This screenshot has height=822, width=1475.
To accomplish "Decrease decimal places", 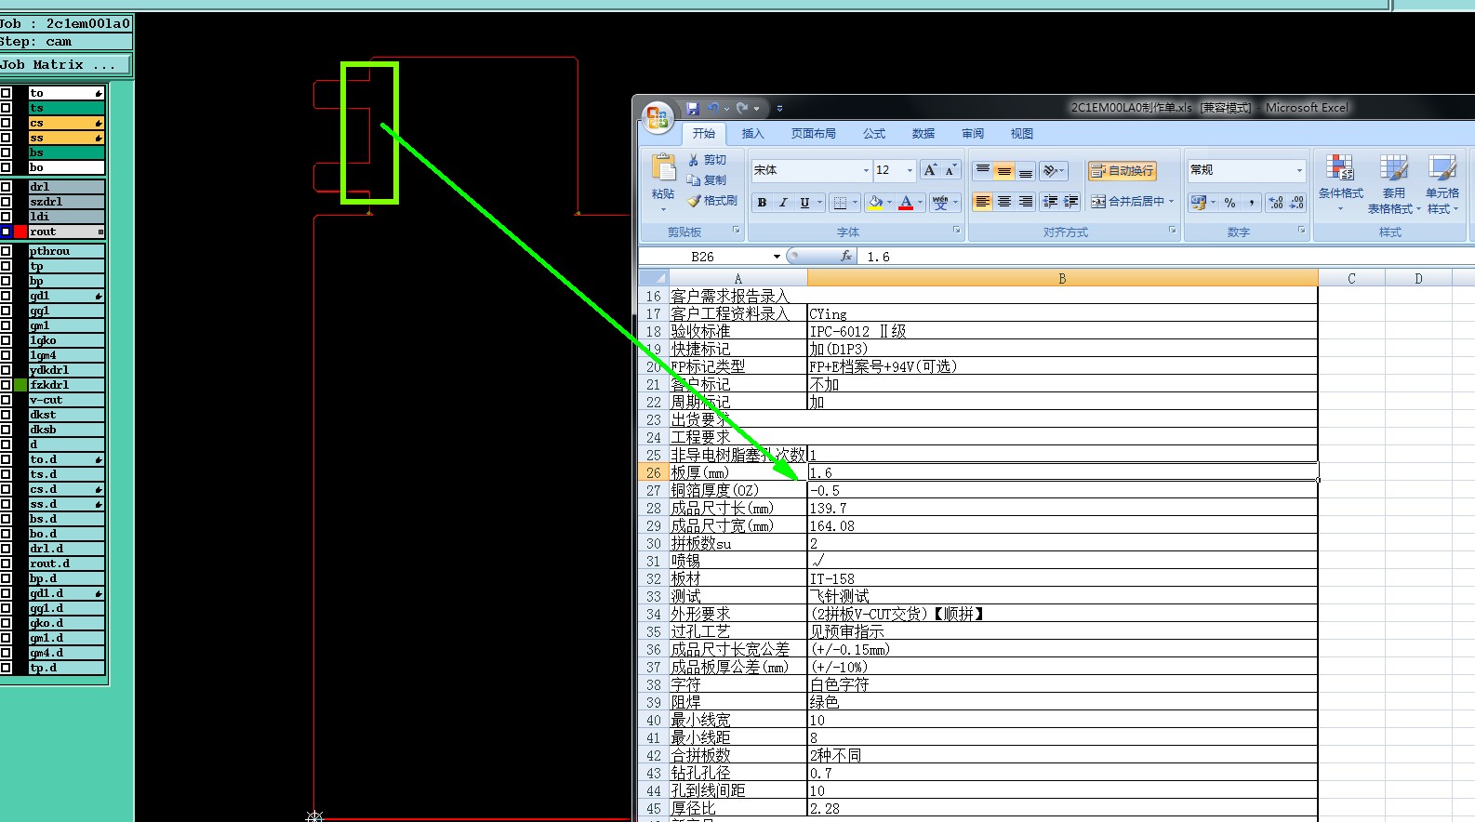I will click(1297, 202).
